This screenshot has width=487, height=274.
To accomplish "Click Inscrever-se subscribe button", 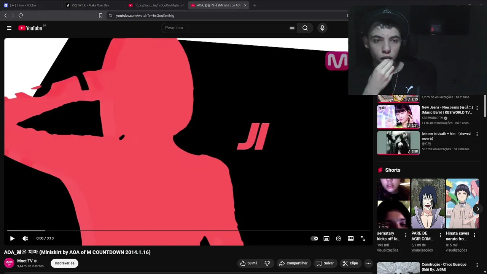I will (x=65, y=263).
